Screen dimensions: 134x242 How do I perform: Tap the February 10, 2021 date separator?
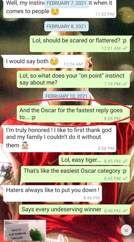(x=66, y=96)
